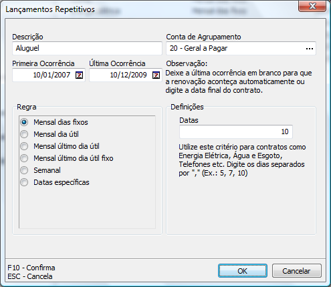Confirm the dialog with OK button
The width and height of the screenshot is (331, 287).
(x=243, y=271)
